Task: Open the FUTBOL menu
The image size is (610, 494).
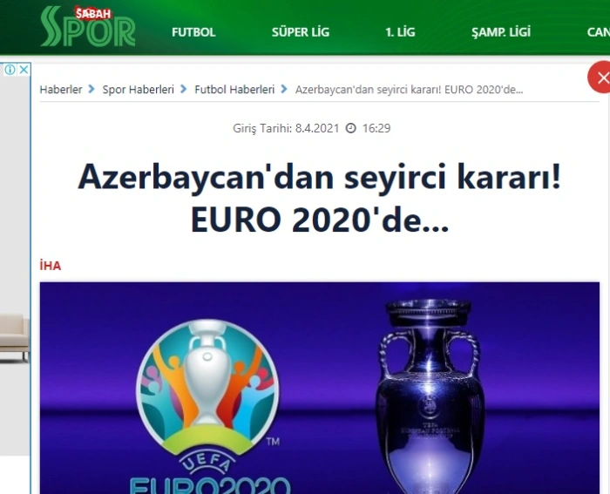Action: [x=193, y=32]
